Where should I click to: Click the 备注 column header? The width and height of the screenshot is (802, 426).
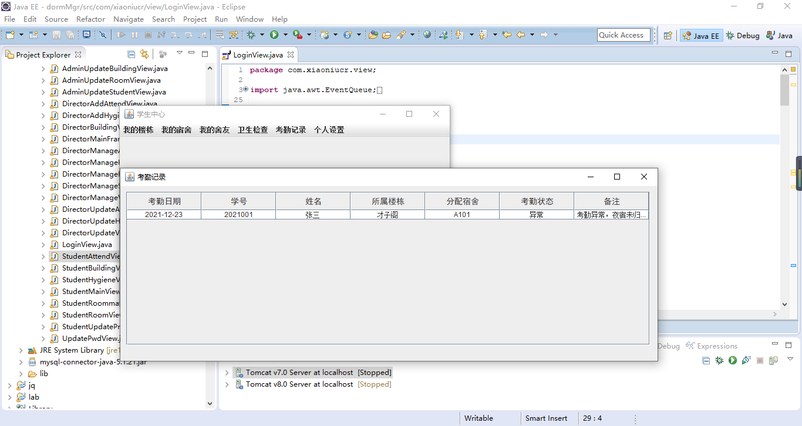[x=611, y=201]
